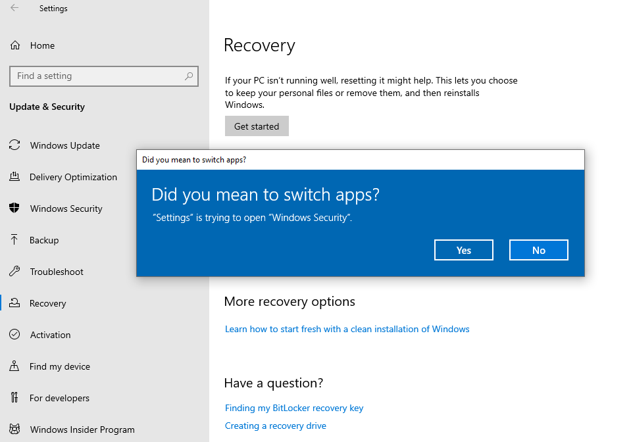Click Get started under reset this PC
The image size is (631, 442).
pyautogui.click(x=257, y=126)
